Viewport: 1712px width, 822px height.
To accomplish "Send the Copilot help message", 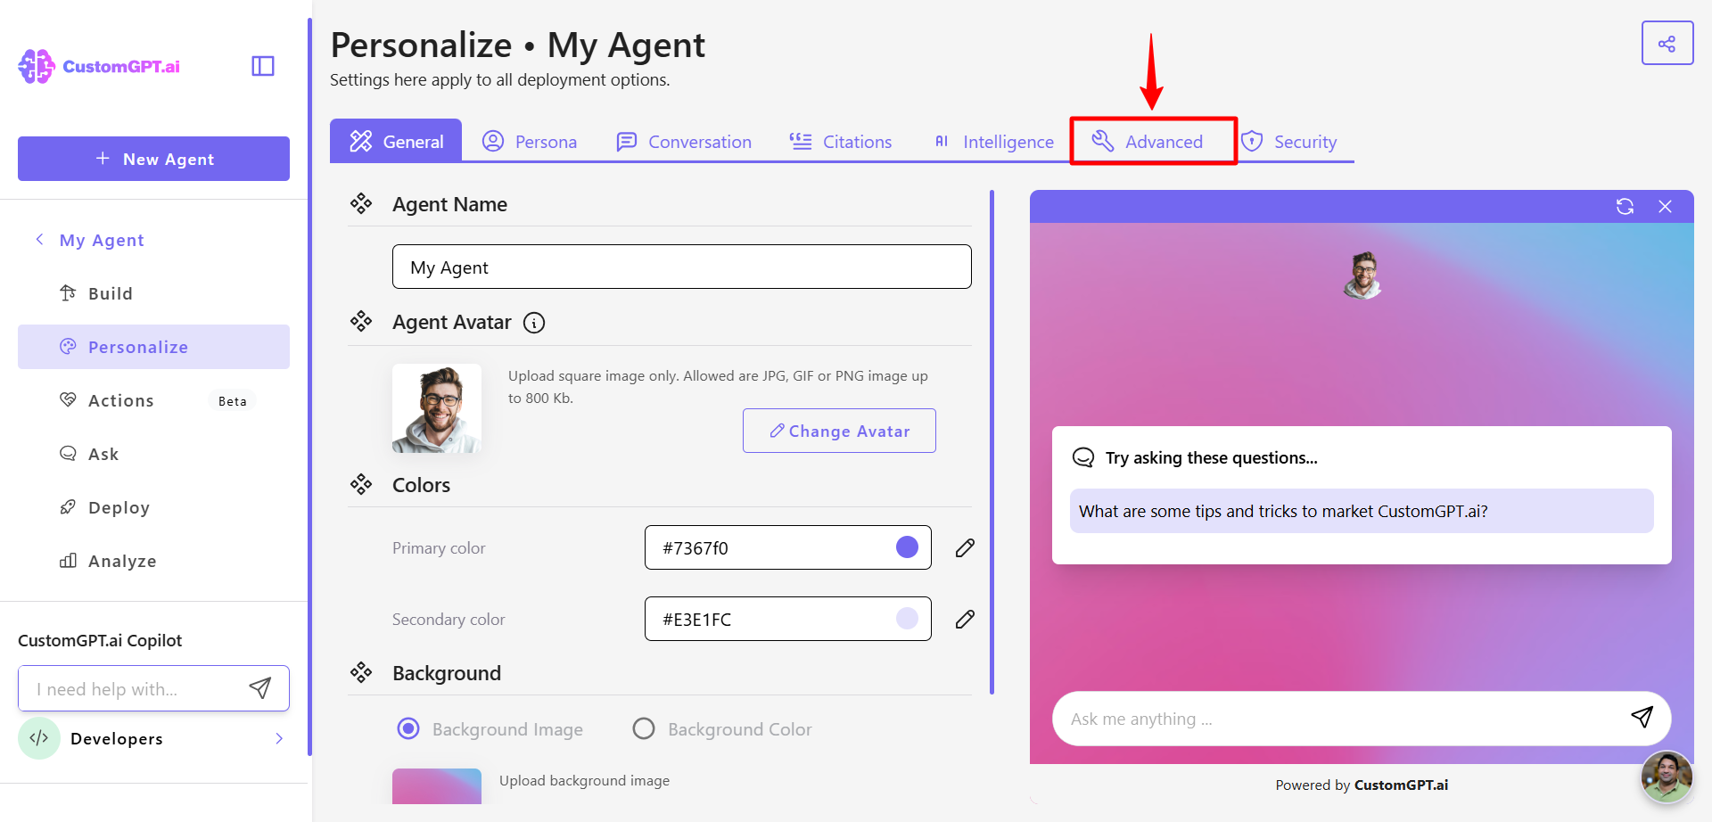I will tap(259, 688).
